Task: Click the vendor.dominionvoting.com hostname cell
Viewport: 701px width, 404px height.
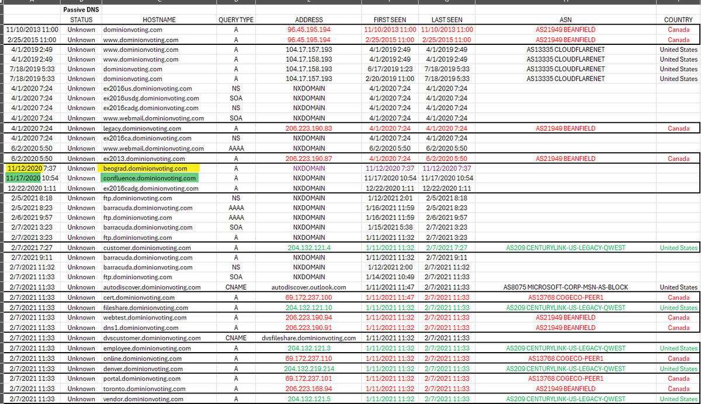Action: point(143,399)
